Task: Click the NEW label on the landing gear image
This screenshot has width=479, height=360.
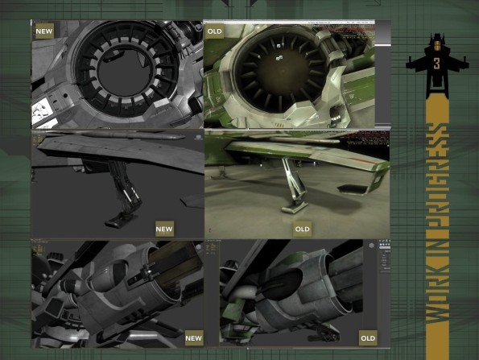Action: coord(164,229)
